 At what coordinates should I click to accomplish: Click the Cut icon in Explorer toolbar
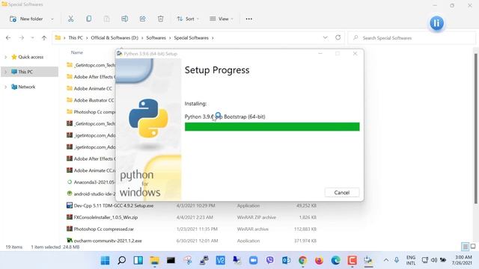point(70,19)
